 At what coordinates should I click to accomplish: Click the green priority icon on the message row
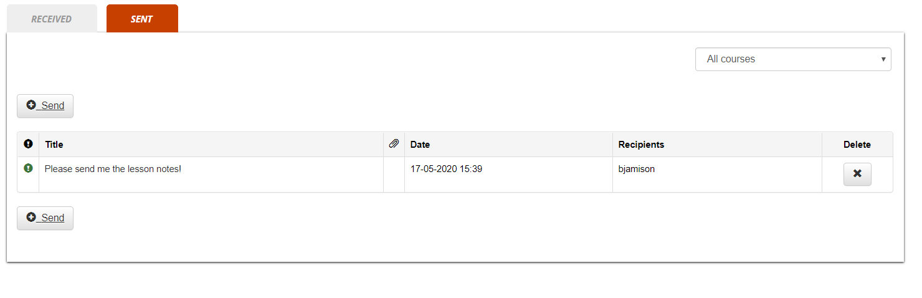[x=28, y=168]
